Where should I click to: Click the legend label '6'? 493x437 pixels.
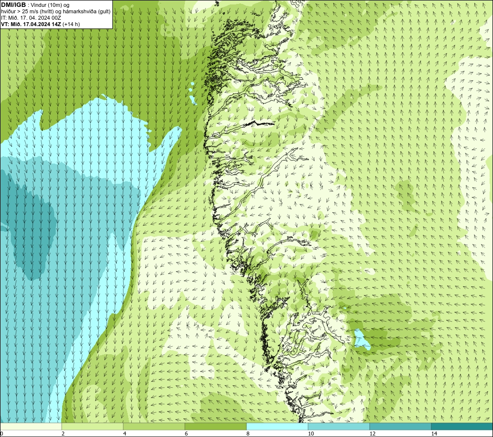(186, 434)
